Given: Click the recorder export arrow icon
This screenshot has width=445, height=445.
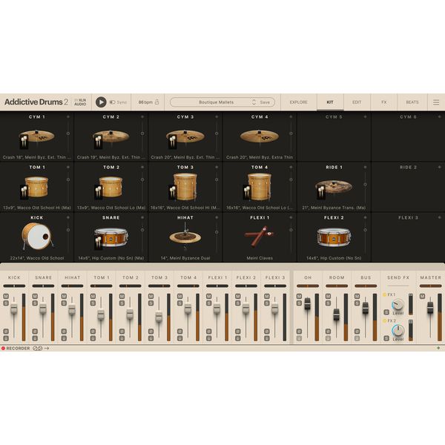Looking at the screenshot, I should [x=47, y=349].
